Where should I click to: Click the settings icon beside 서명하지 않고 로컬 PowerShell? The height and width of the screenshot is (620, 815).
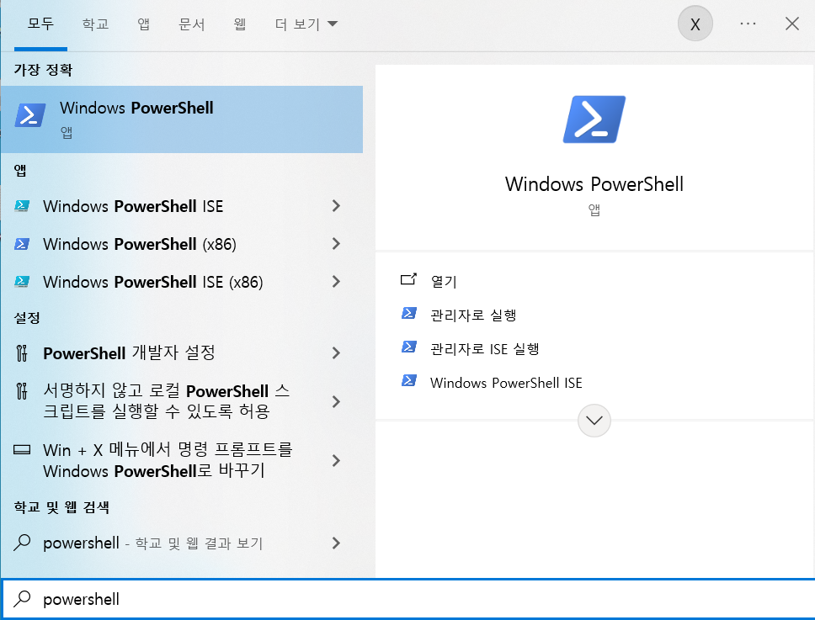[x=22, y=391]
